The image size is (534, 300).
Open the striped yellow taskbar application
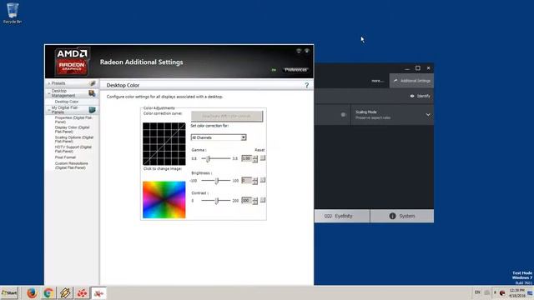point(65,292)
